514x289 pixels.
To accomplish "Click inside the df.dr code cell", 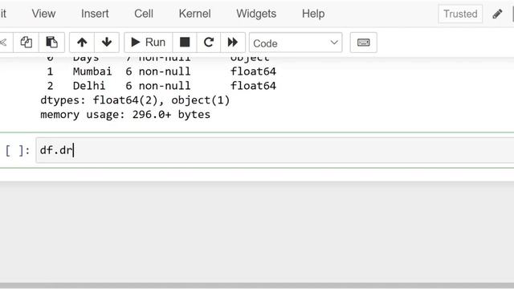I will tap(275, 150).
